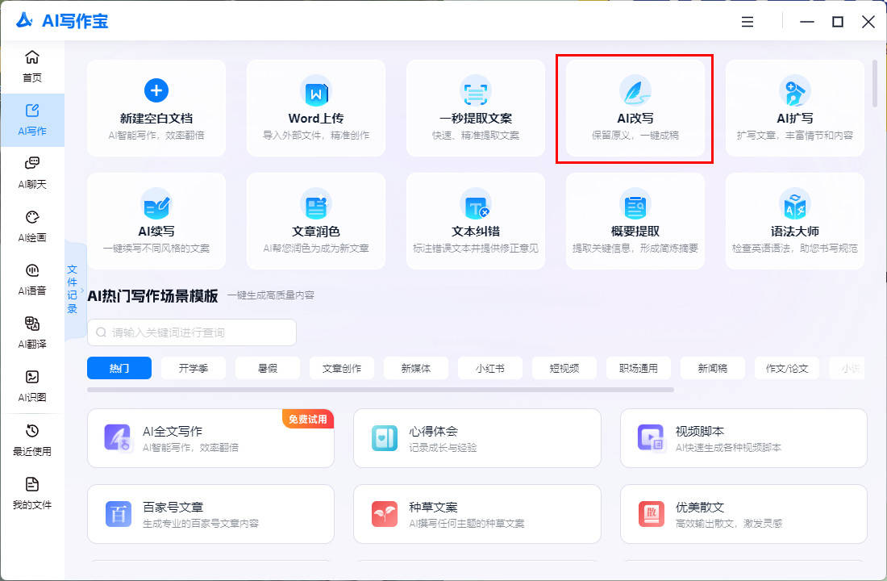This screenshot has width=887, height=581.
Task: Open the hamburger menu in title bar
Action: pos(747,22)
